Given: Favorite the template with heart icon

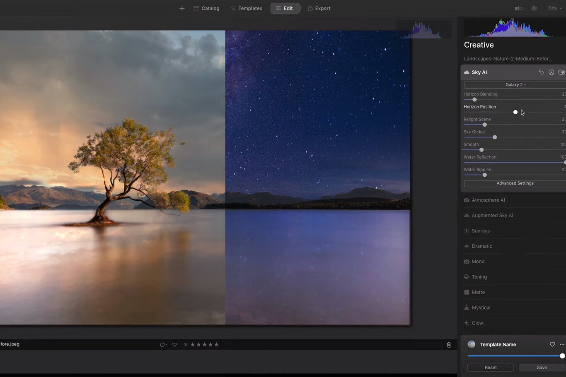Looking at the screenshot, I should click(x=552, y=344).
